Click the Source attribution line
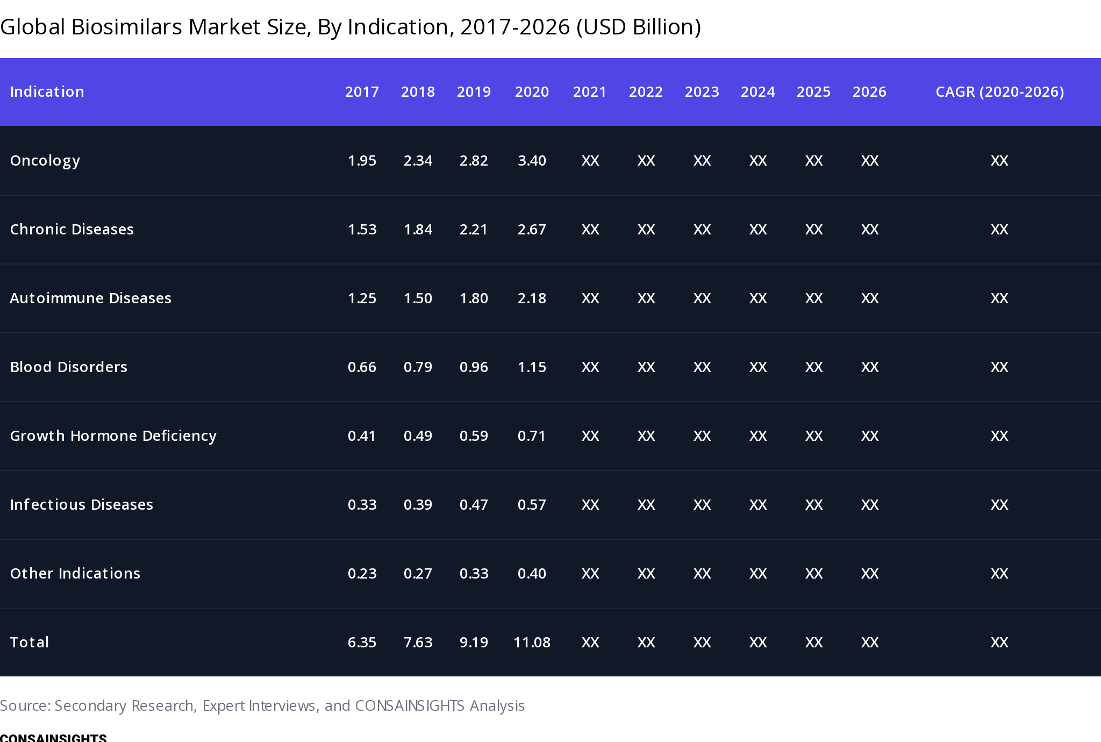This screenshot has height=742, width=1101. [262, 706]
